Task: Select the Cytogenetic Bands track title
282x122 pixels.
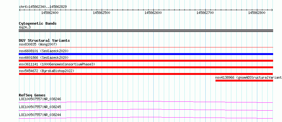Action: [38, 23]
